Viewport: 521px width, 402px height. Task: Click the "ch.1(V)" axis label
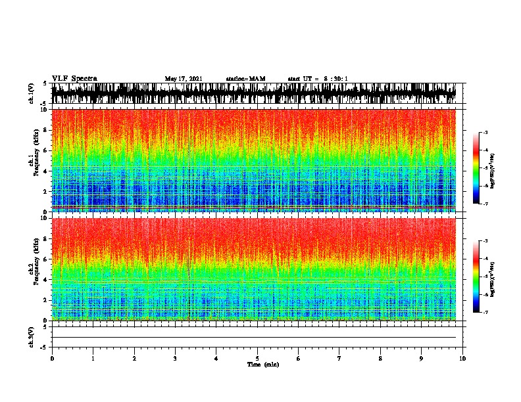tap(32, 93)
